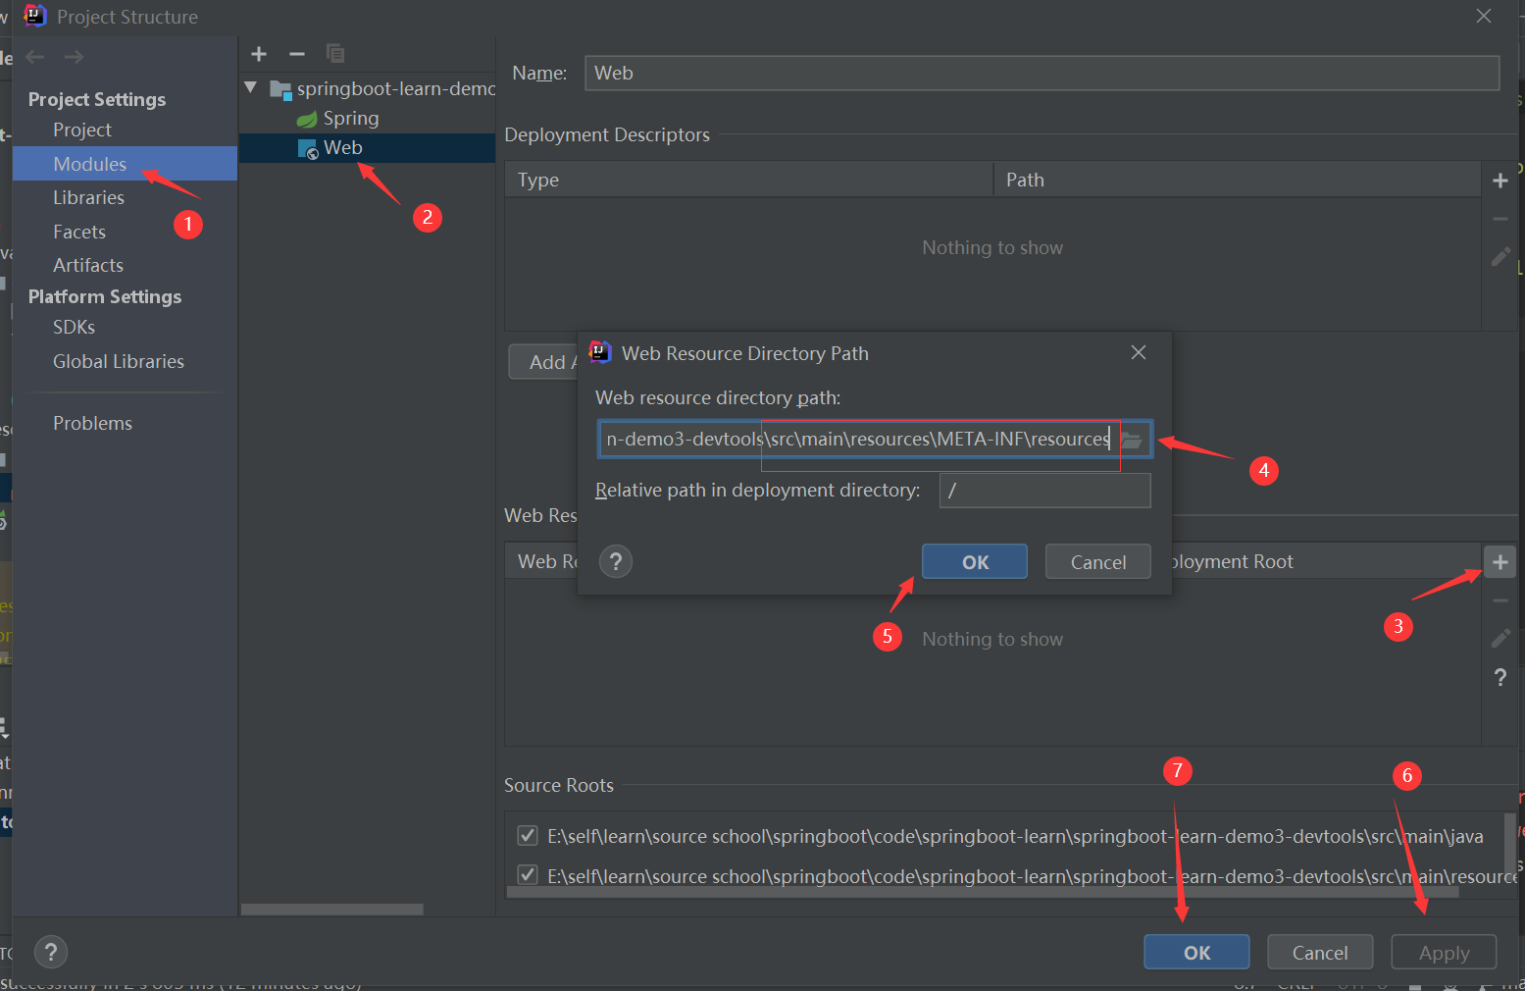1525x991 pixels.
Task: Cancel the Web Resource Directory dialog
Action: tap(1098, 562)
